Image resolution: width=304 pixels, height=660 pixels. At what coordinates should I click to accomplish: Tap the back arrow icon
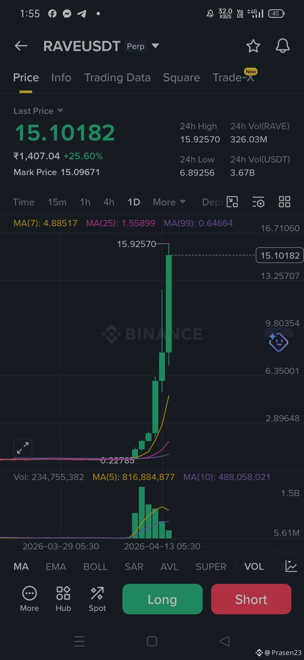(x=21, y=46)
